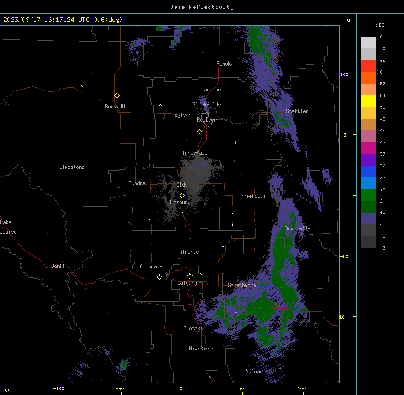Click the HighRiver label
This screenshot has height=395, width=404.
tap(202, 349)
